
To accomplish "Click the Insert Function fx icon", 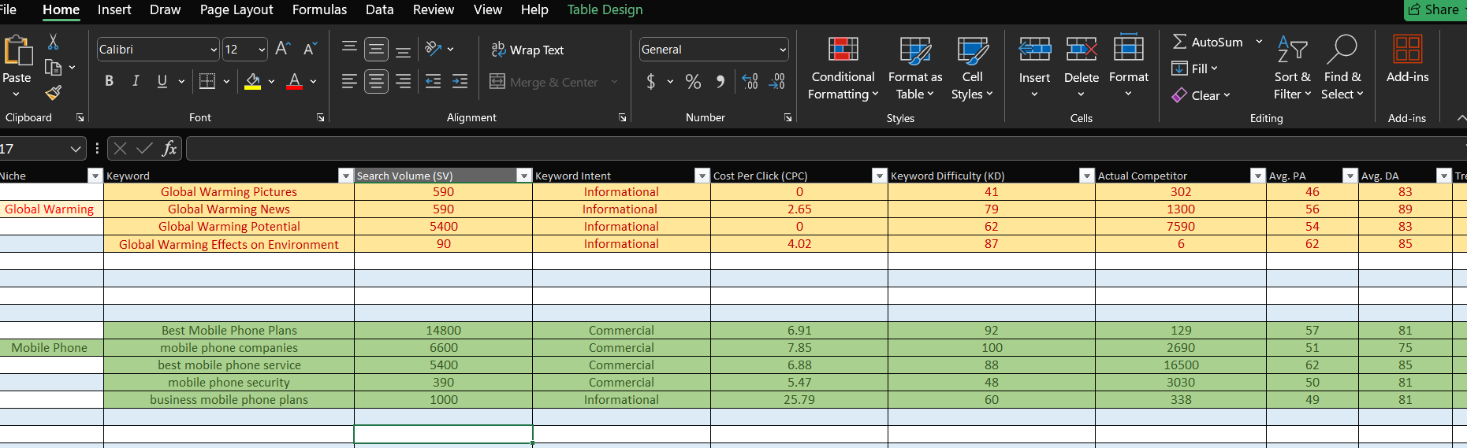I will pyautogui.click(x=169, y=148).
